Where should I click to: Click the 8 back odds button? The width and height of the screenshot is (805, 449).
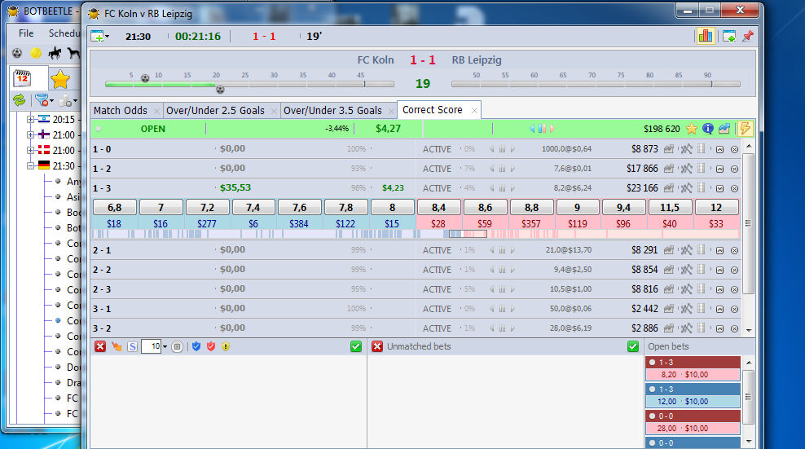392,208
